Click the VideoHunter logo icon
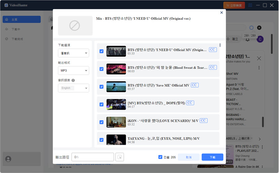This screenshot has width=279, height=173. [6, 5]
